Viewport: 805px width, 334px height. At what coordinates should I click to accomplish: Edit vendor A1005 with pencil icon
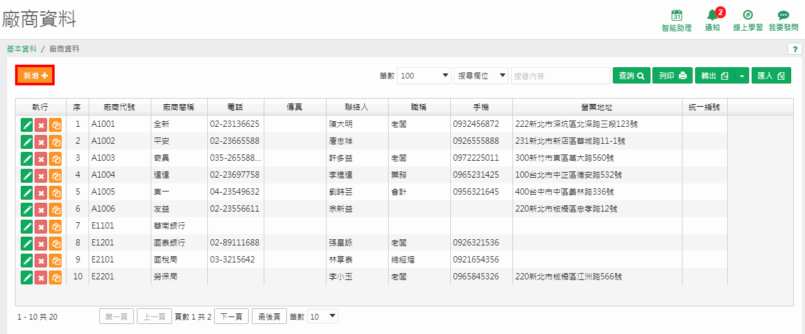27,192
